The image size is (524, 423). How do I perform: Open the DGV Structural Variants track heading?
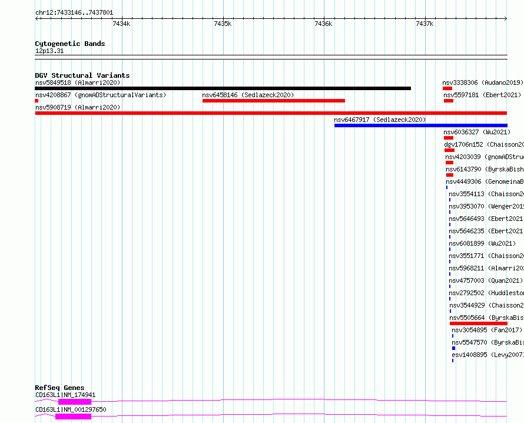coord(82,75)
